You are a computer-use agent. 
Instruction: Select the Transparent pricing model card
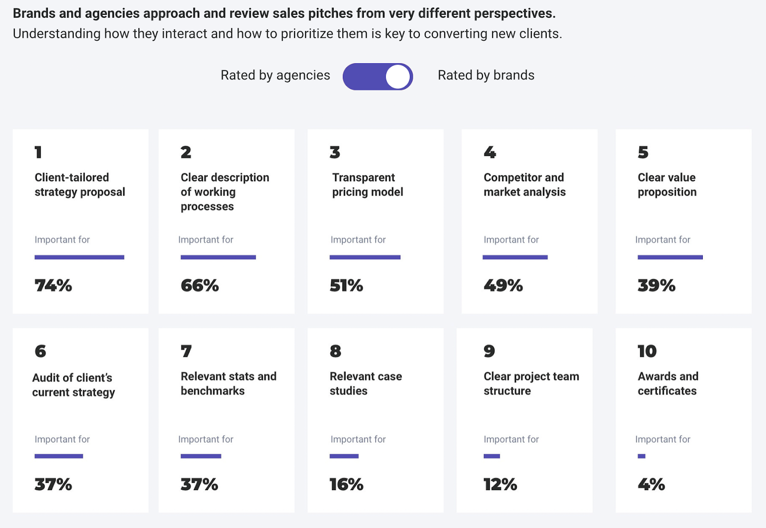375,221
